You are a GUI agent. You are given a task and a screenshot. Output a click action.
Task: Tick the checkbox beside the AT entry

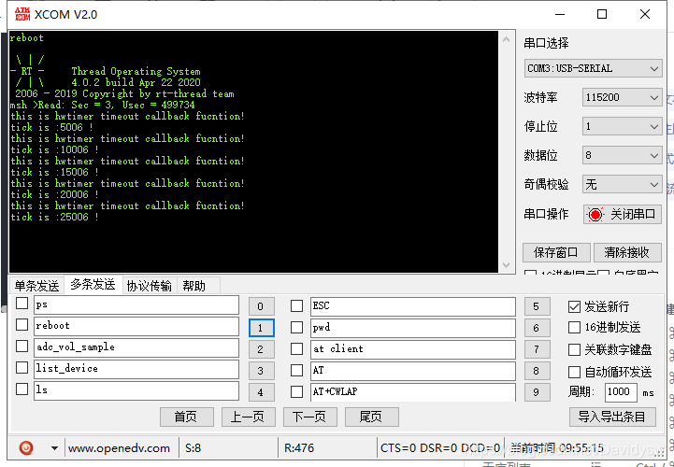[x=296, y=371]
